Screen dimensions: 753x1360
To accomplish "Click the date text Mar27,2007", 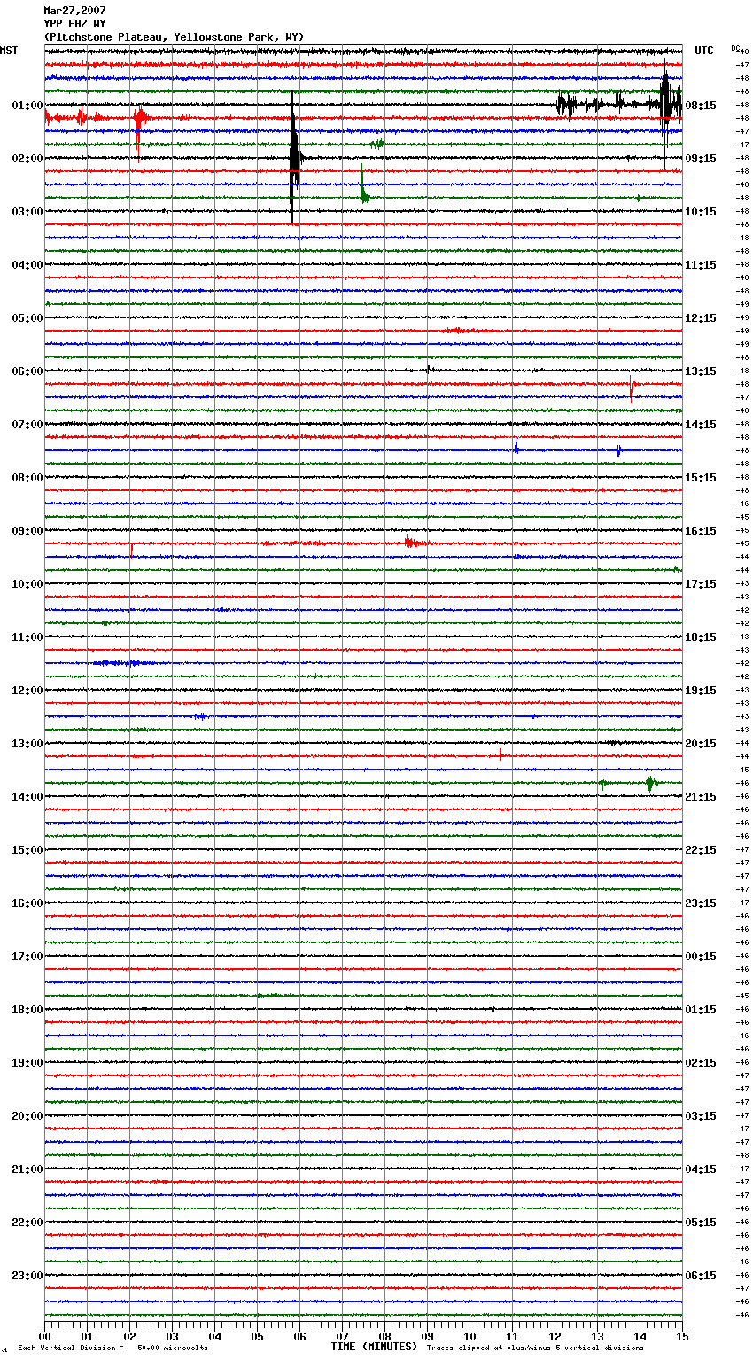I will pos(74,11).
